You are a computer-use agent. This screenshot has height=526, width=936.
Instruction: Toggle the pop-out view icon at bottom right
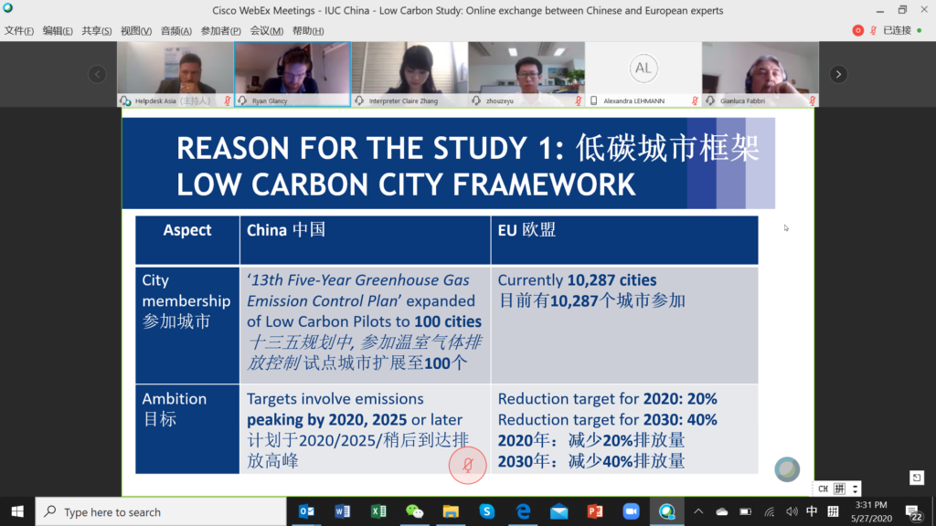tap(917, 478)
